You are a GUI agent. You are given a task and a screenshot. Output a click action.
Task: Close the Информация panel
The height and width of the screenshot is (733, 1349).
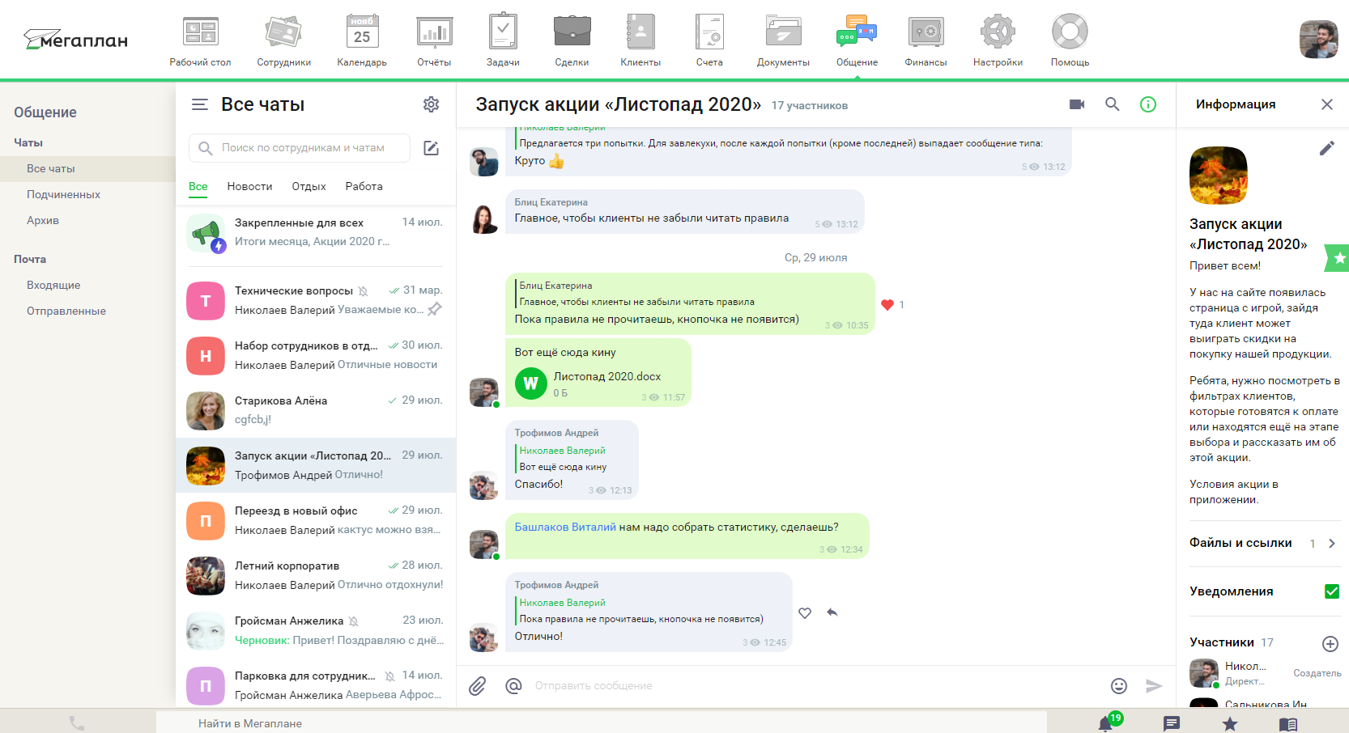coord(1327,104)
